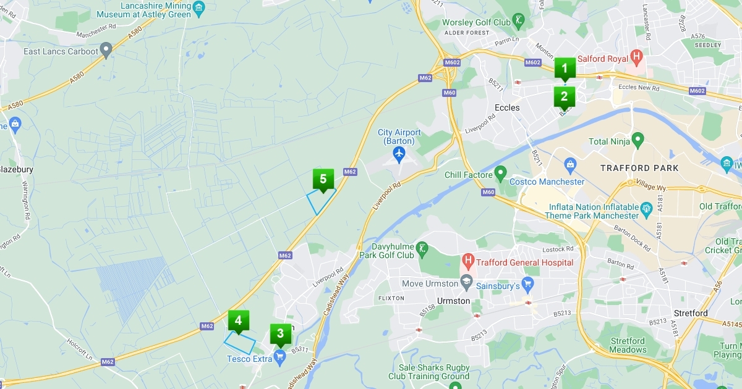This screenshot has height=389, width=742.
Task: Select the blue outlined plot under marker 4
Action: [x=240, y=343]
